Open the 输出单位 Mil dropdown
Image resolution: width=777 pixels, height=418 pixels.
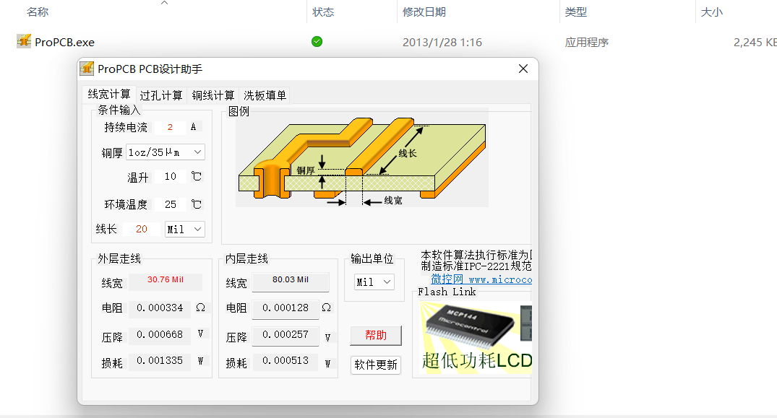(374, 282)
